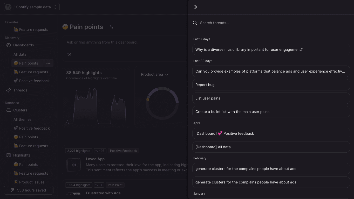Open the Pain points dashboard filter settings icon
Image resolution: width=354 pixels, height=199 pixels.
pos(111,27)
